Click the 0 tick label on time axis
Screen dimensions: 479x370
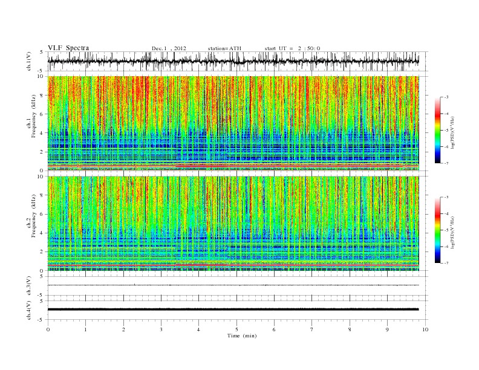tap(48, 329)
